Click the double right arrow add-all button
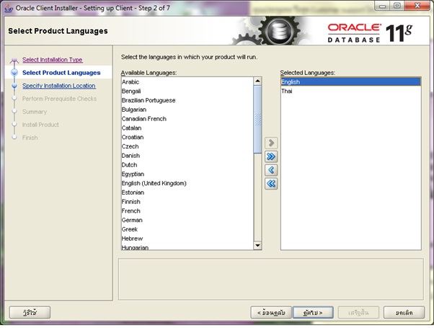 (x=271, y=156)
